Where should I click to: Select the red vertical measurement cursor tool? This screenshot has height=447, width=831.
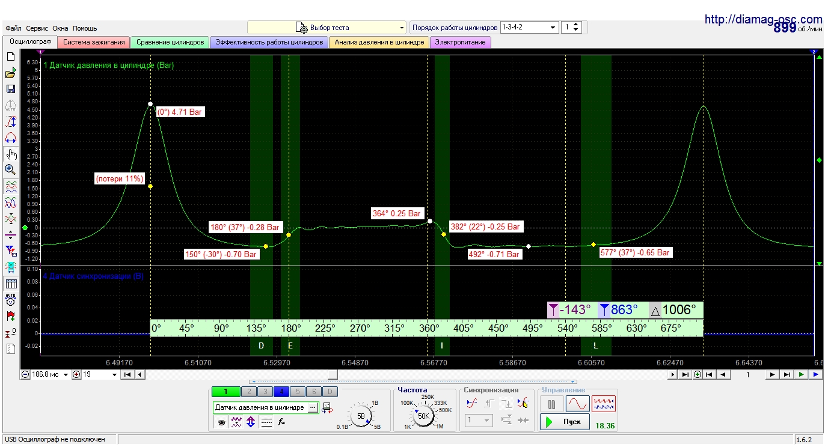pos(10,121)
